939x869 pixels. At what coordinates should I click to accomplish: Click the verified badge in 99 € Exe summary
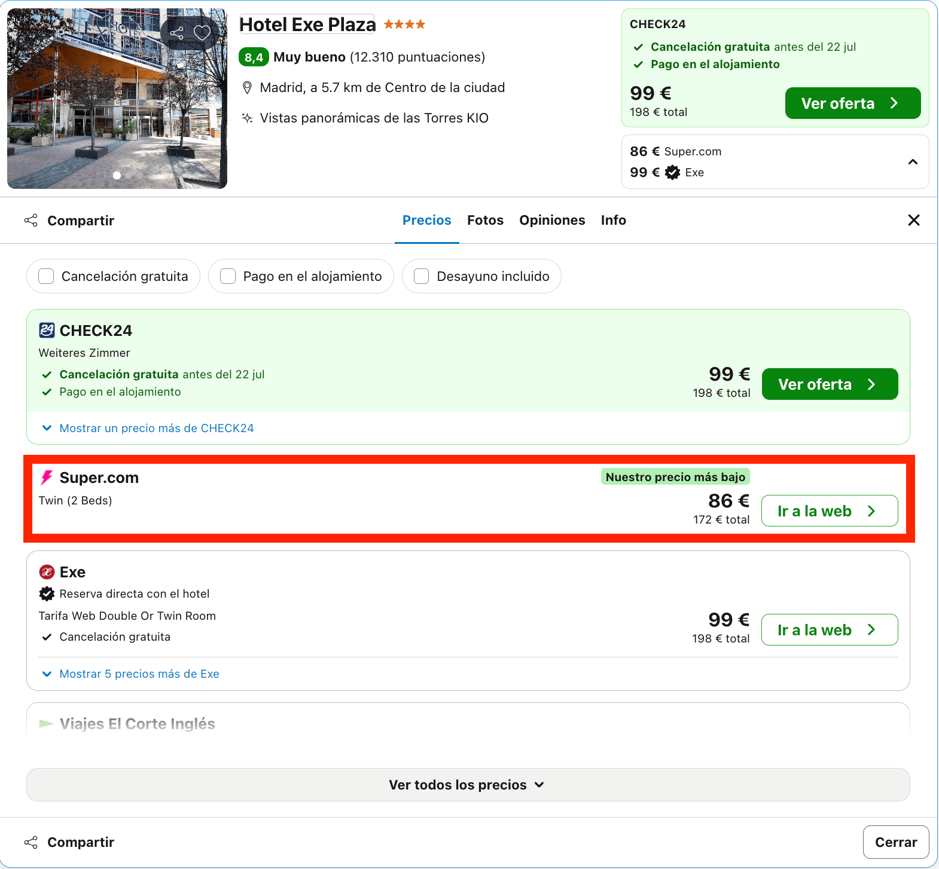(673, 172)
